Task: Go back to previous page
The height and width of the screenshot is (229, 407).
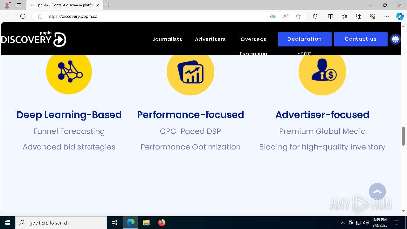Action: (x=9, y=16)
